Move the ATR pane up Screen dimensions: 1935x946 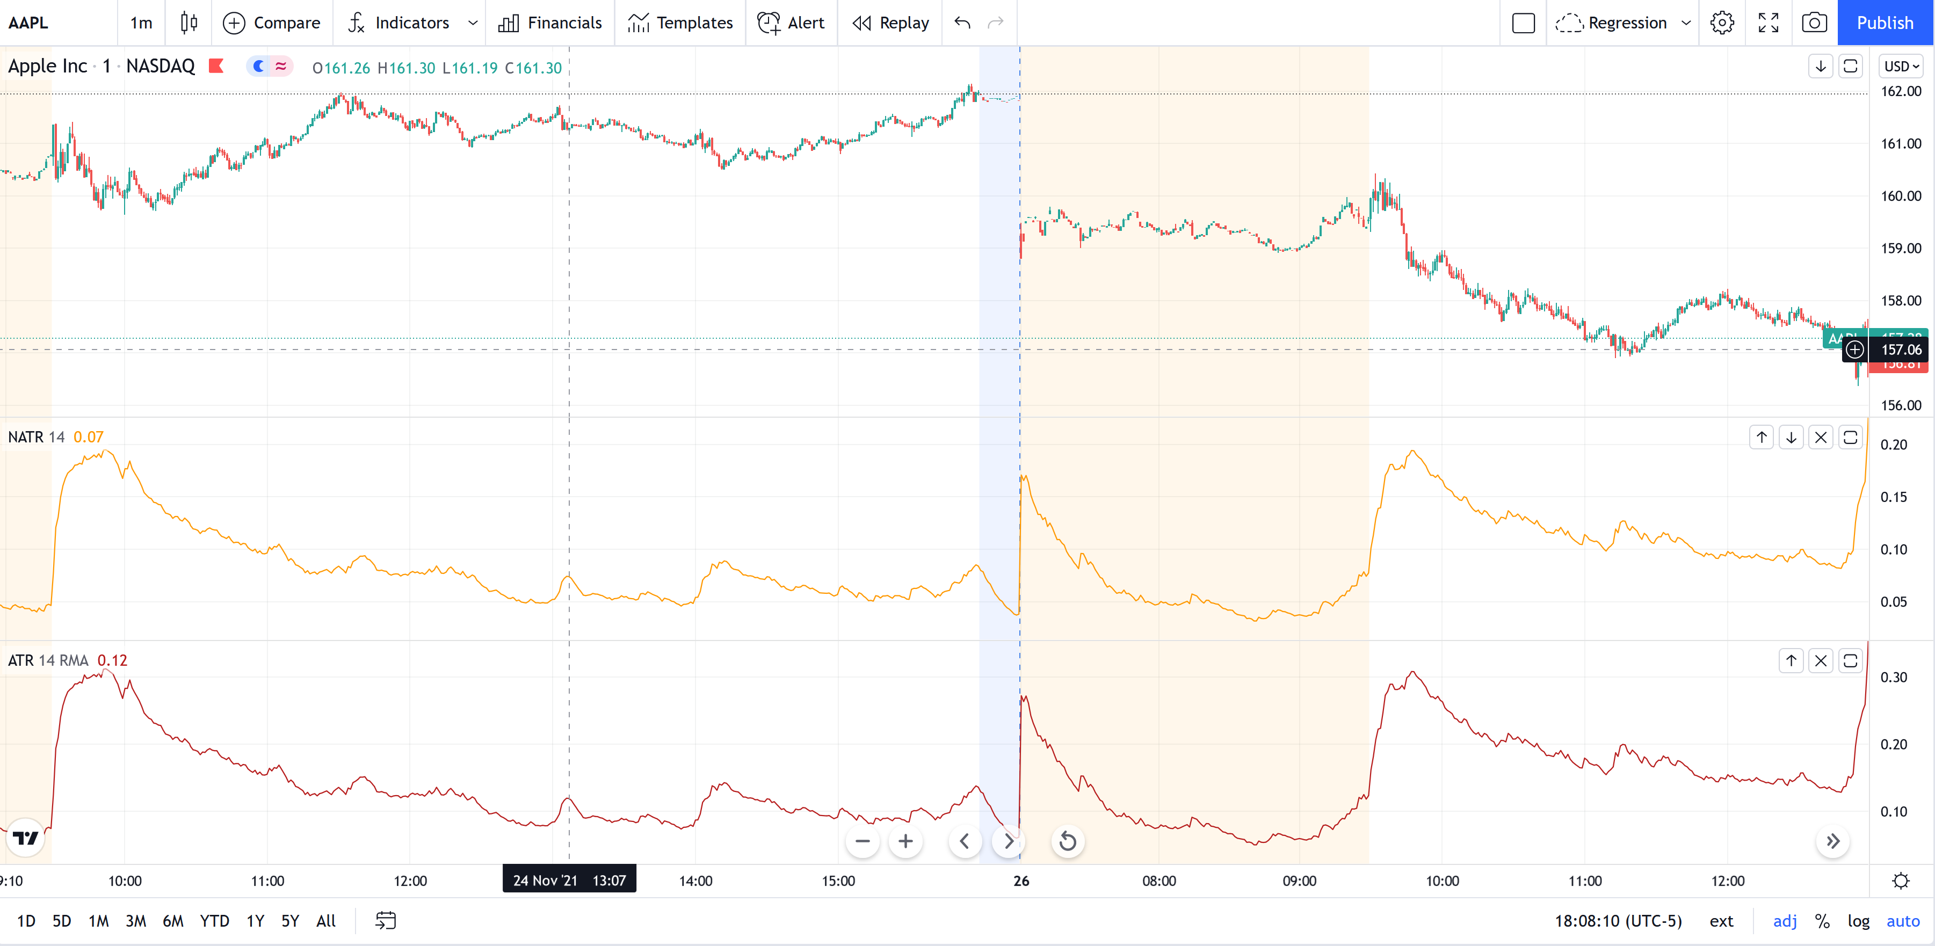pos(1792,661)
